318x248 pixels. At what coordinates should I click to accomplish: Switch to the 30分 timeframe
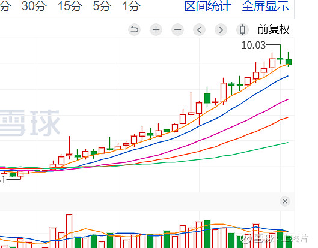coord(34,6)
